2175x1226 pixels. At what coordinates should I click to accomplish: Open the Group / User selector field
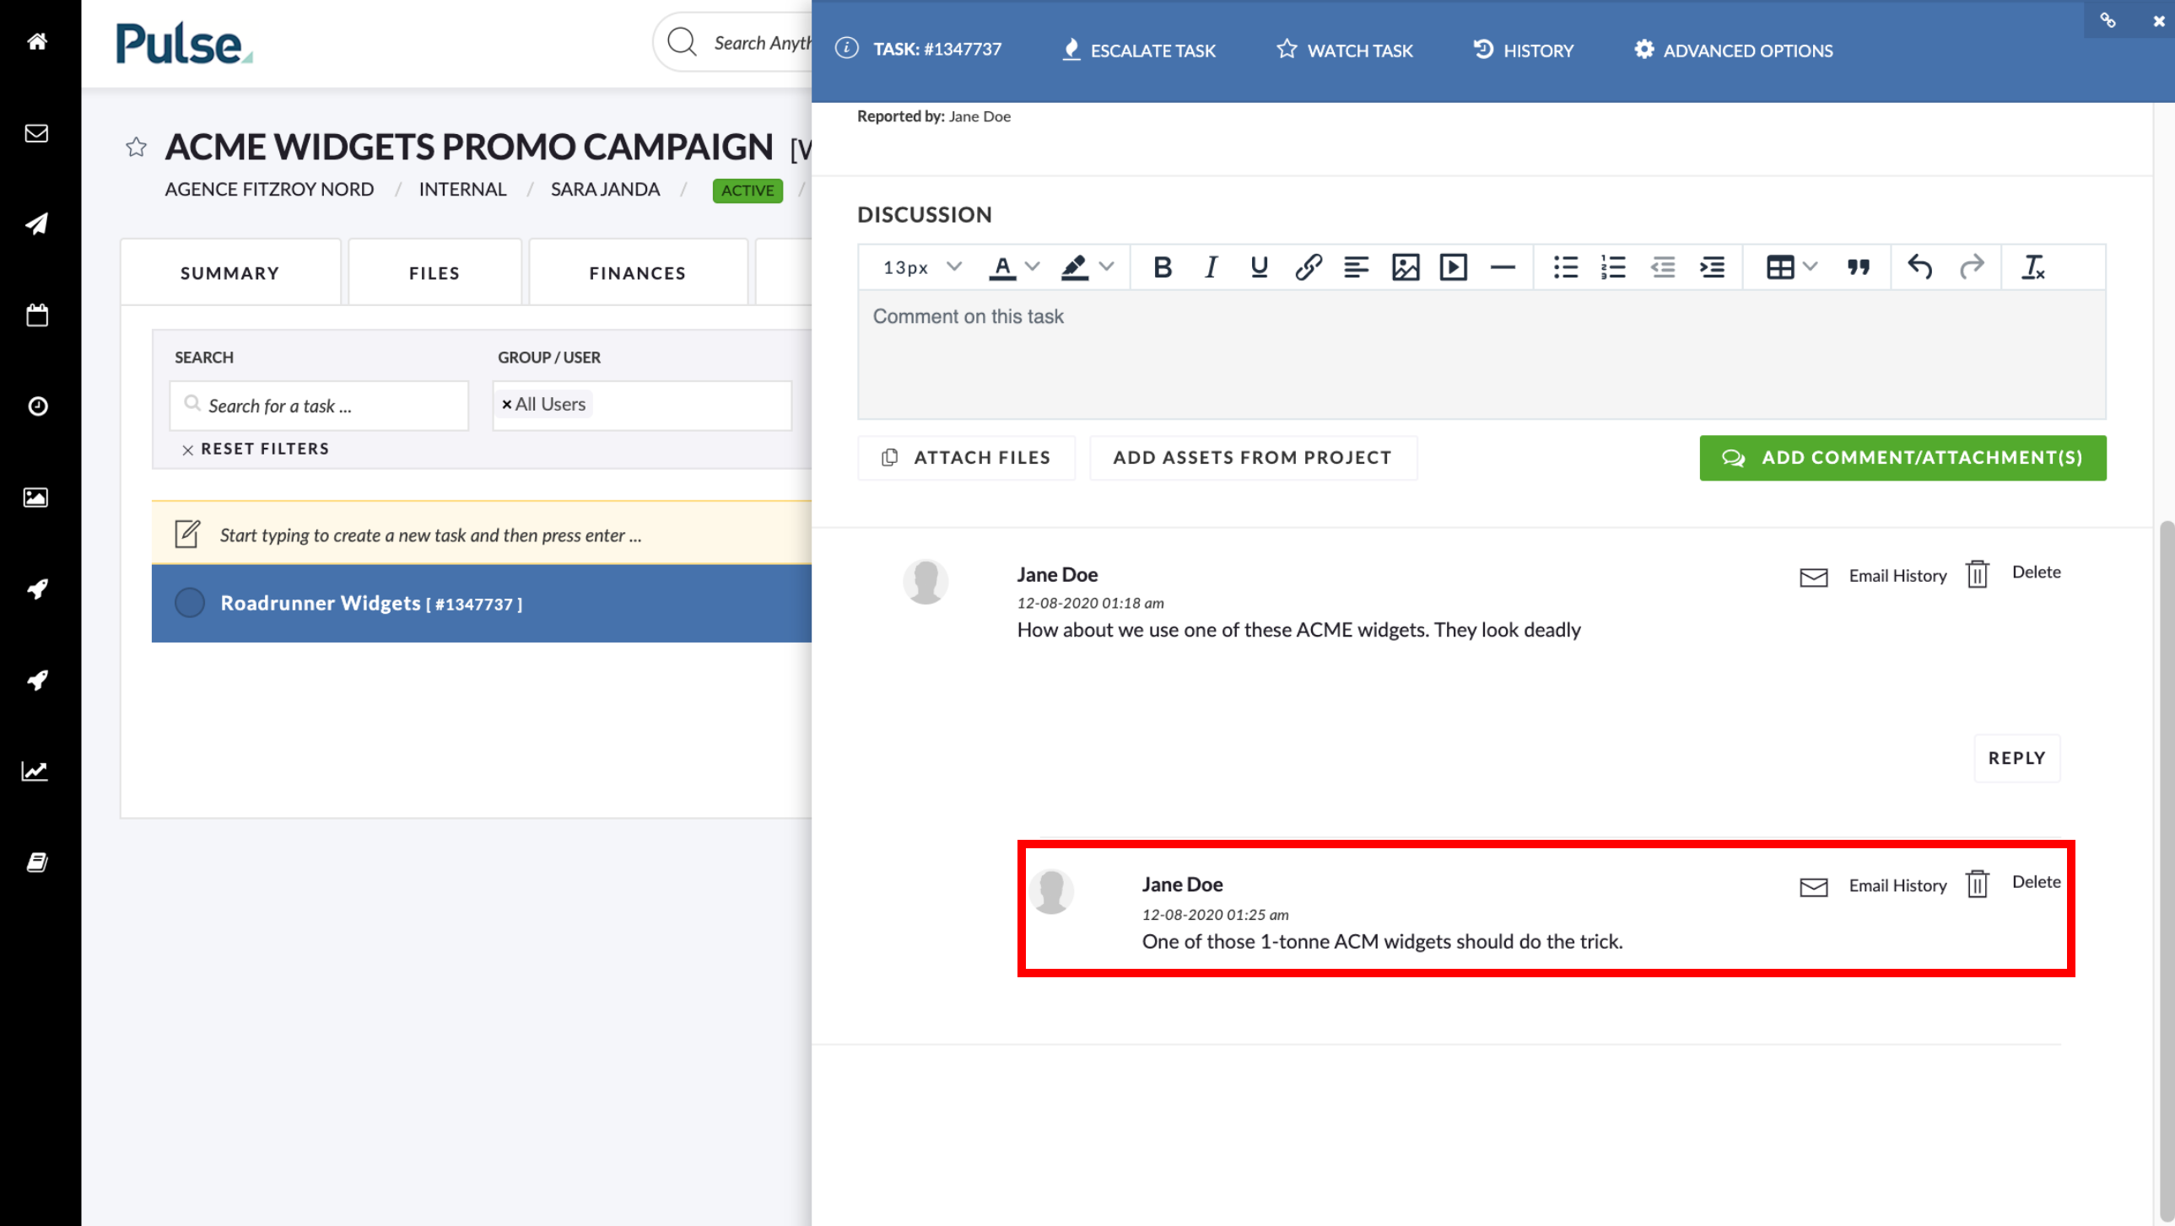tap(642, 406)
